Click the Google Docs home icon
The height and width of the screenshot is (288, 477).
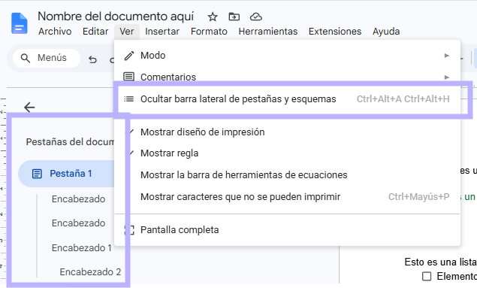(x=20, y=23)
